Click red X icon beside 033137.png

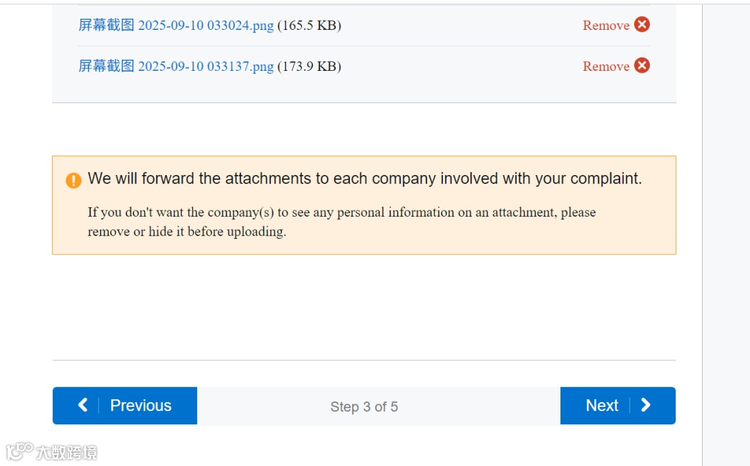pos(642,66)
